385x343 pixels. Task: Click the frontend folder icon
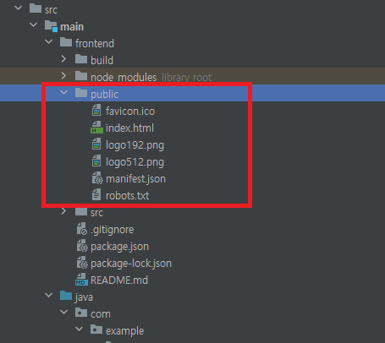pos(66,42)
